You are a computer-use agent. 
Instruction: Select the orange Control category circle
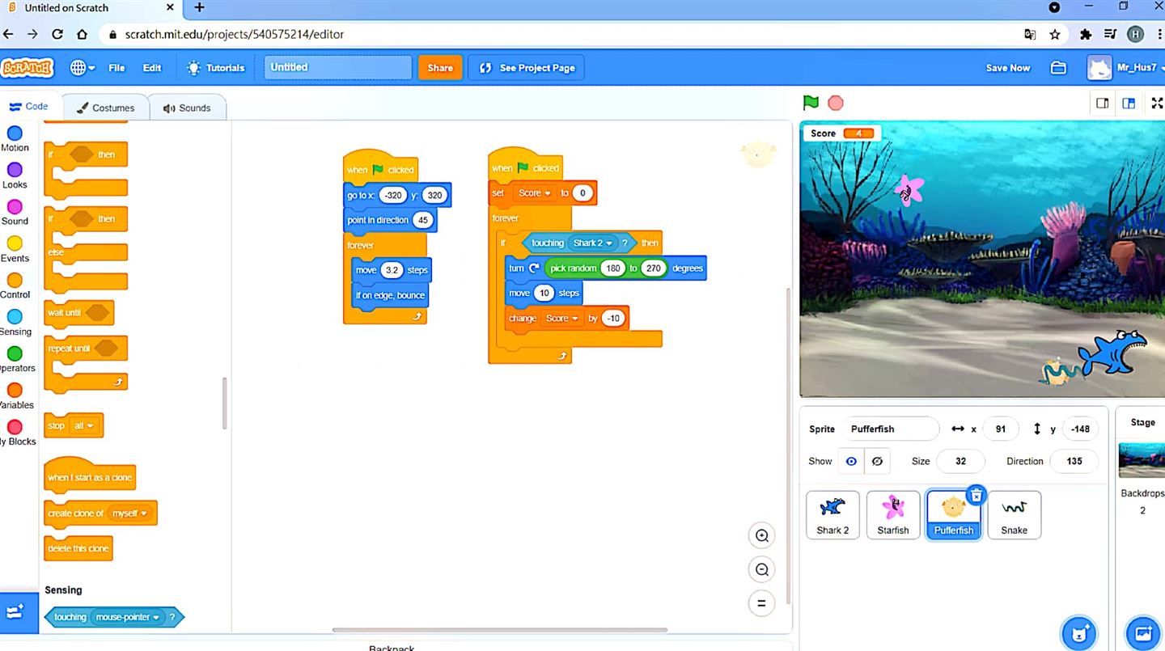click(x=15, y=281)
